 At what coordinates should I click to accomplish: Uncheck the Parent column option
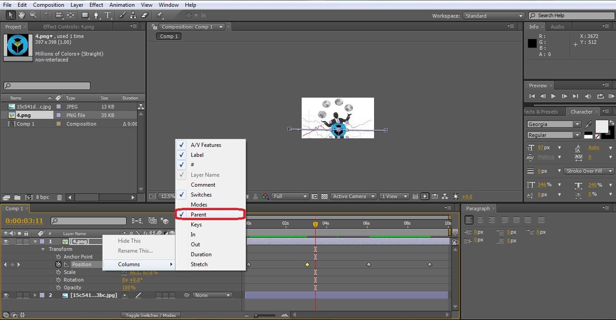[199, 215]
